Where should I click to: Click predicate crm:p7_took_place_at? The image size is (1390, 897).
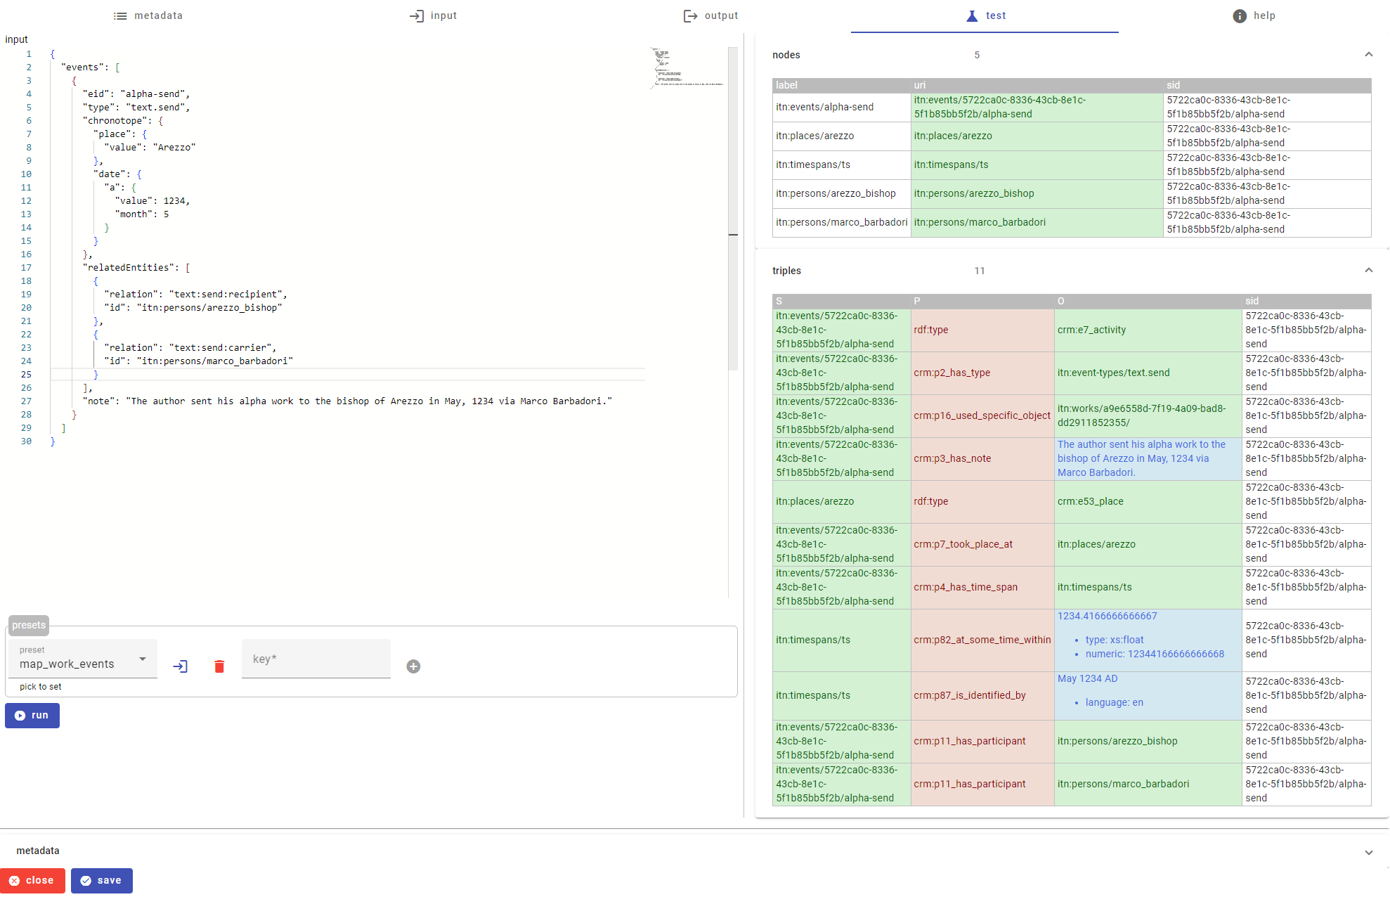(963, 544)
